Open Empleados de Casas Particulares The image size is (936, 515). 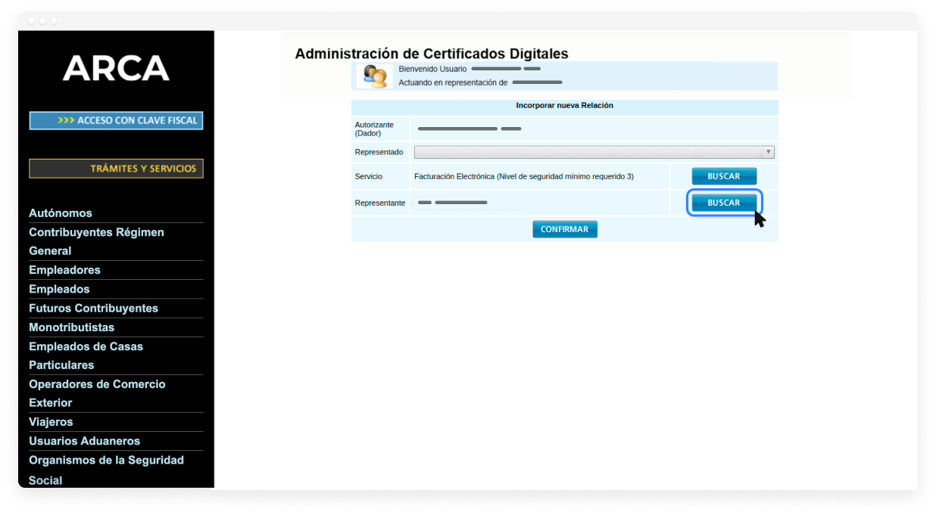click(x=86, y=355)
